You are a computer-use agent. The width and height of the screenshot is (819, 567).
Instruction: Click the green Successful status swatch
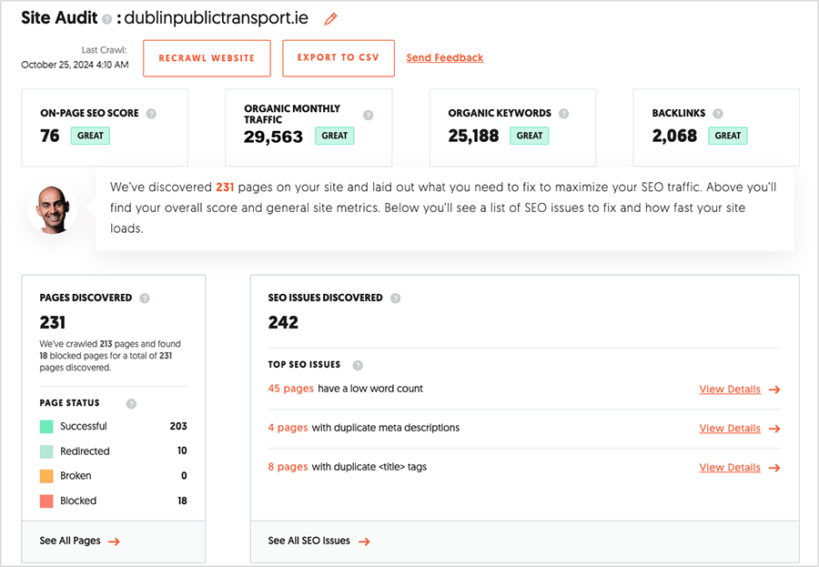[46, 427]
